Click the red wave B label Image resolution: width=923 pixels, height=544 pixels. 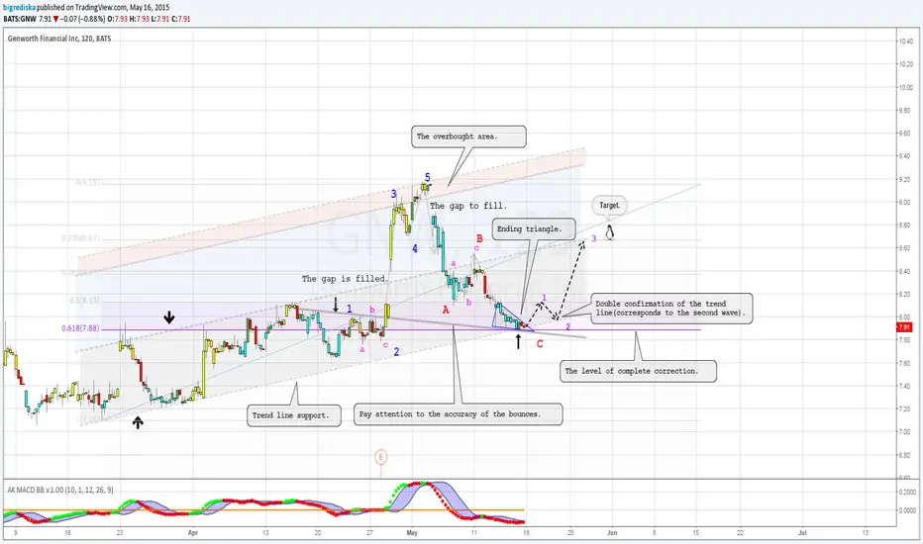(479, 238)
